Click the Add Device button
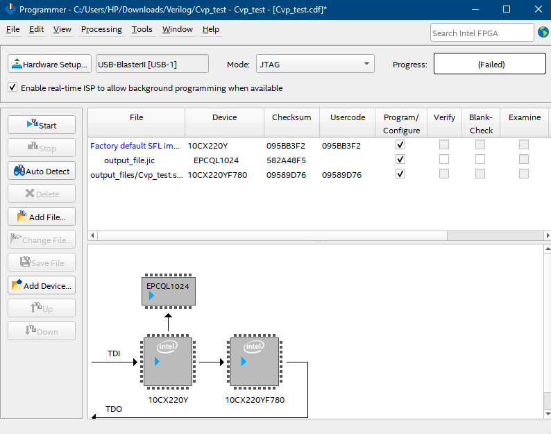 coord(42,285)
